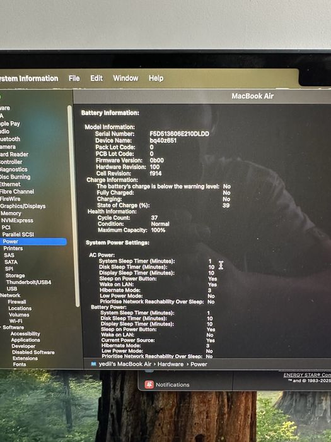This screenshot has width=331, height=442.
Task: Select Volumes under Network
Action: click(19, 314)
